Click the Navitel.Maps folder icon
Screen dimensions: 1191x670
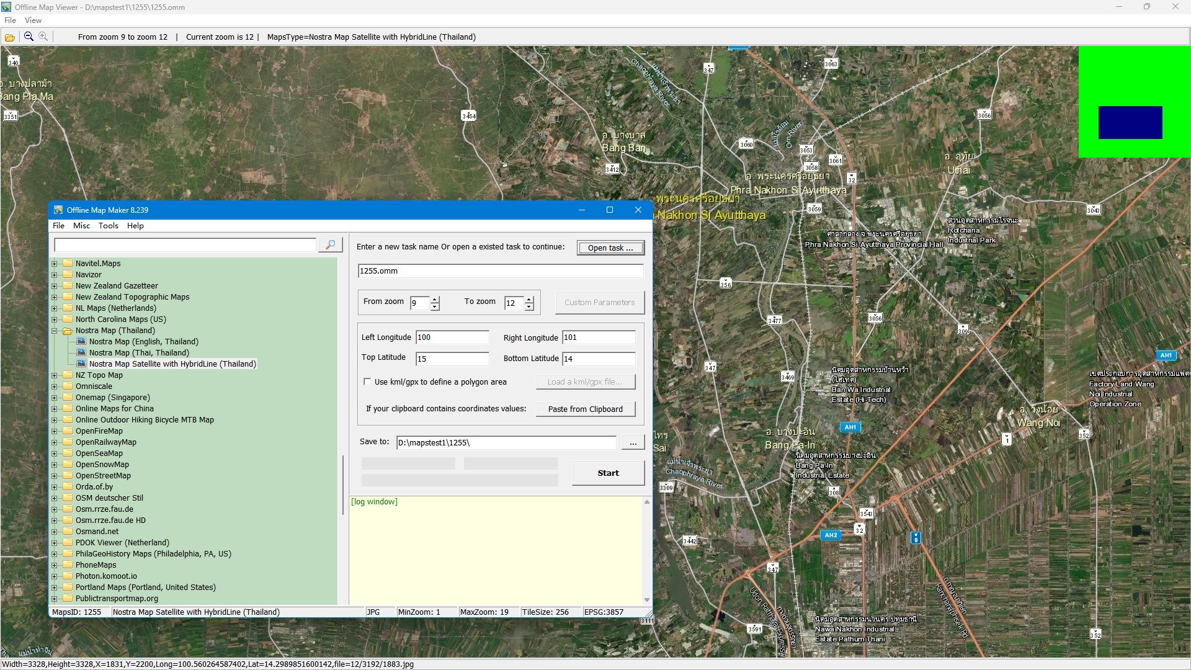coord(68,264)
